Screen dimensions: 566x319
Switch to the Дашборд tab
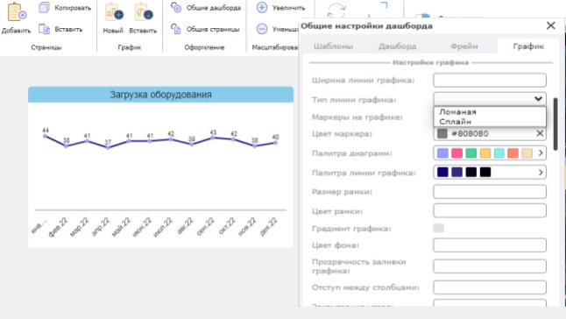pos(397,46)
